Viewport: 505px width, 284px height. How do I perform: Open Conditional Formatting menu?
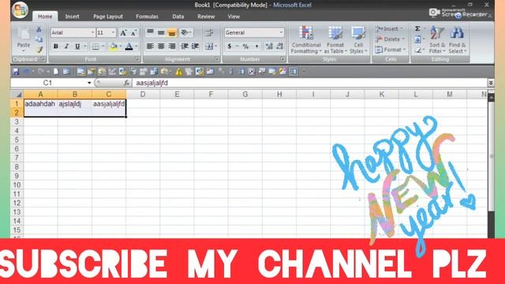(306, 40)
